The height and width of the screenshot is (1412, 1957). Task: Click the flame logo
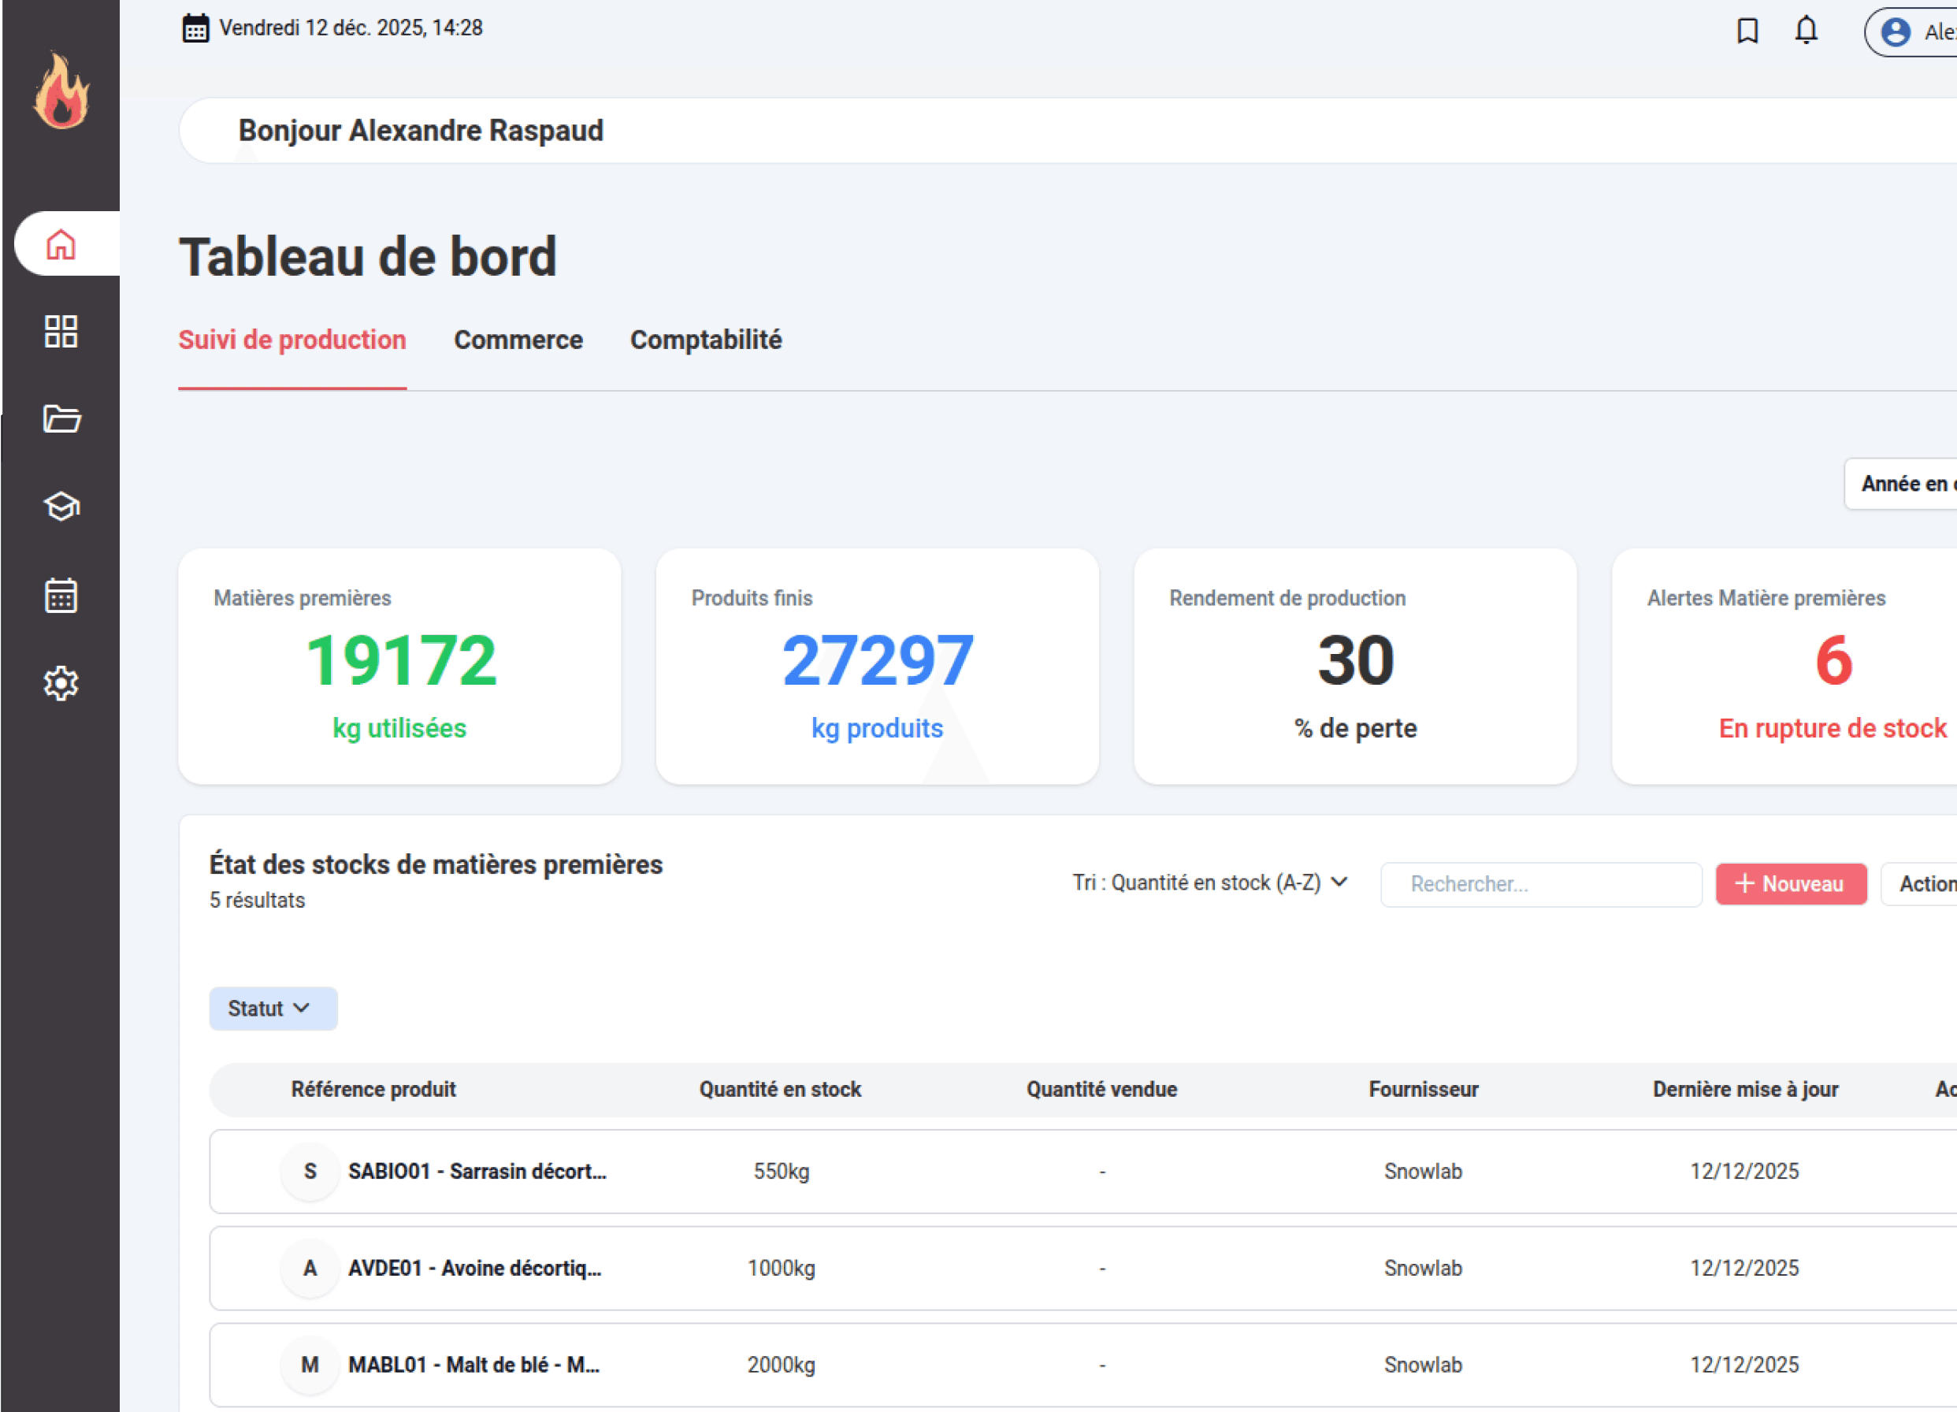point(61,91)
